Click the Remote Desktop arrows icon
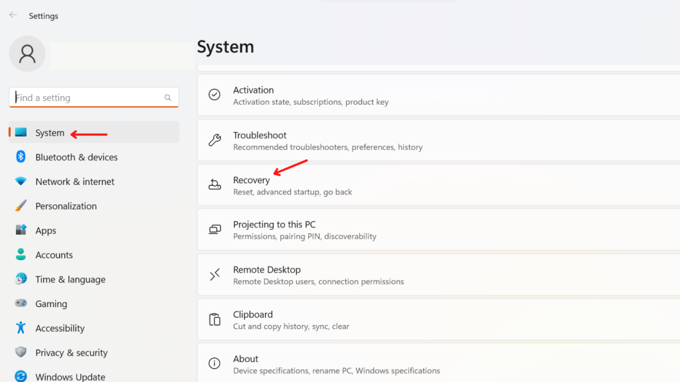Viewport: 680px width, 382px height. click(214, 275)
